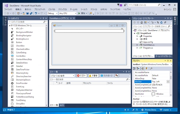Screen dimensions: 180x114
Task: Open the Any CPU platform dropdown
Action: pyautogui.click(x=75, y=13)
